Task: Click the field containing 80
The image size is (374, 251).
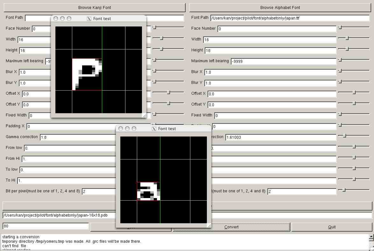Action: click(46, 226)
